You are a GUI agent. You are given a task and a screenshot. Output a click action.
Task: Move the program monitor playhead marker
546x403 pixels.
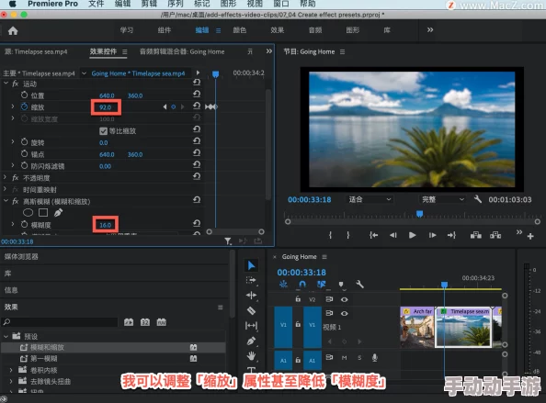tap(419, 214)
